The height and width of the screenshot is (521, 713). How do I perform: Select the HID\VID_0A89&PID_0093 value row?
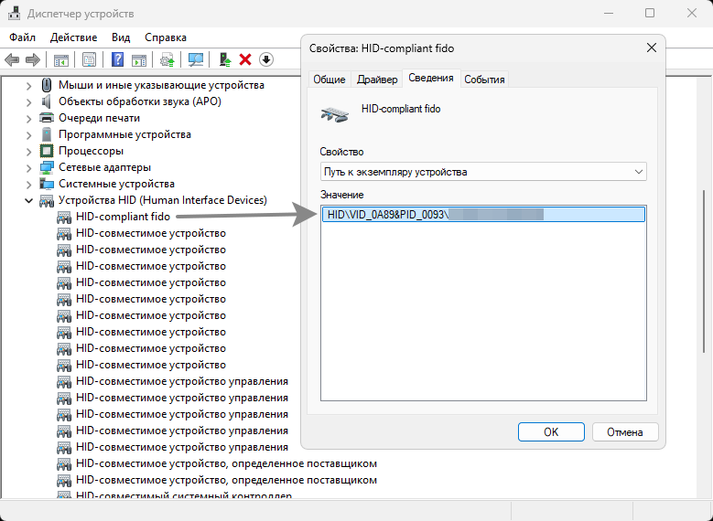tap(483, 215)
